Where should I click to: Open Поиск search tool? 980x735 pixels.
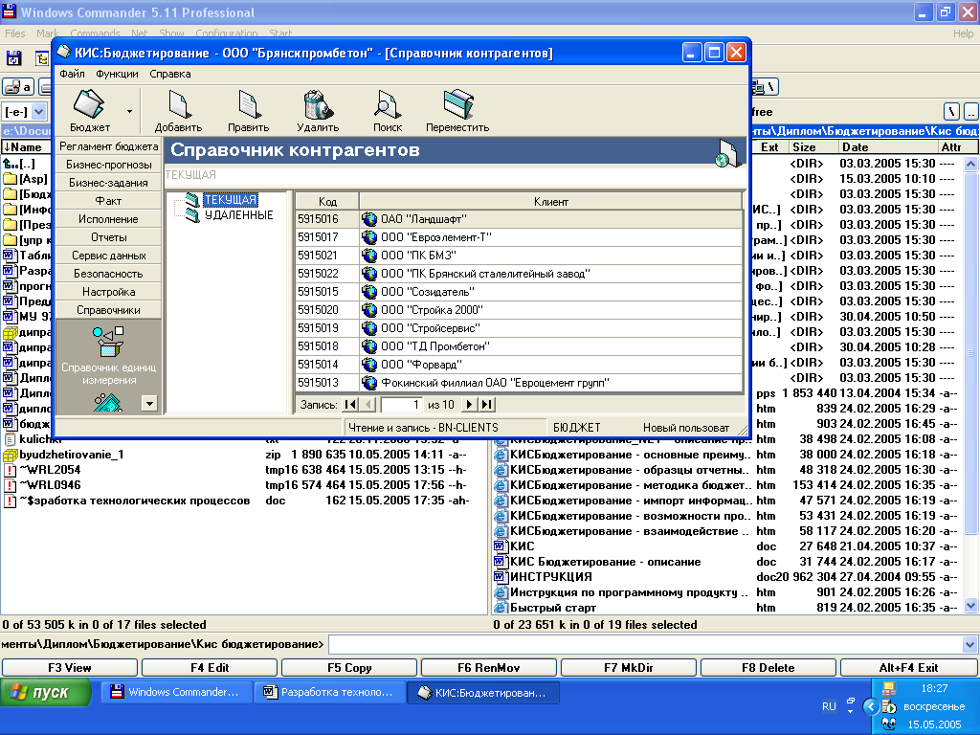pos(387,104)
